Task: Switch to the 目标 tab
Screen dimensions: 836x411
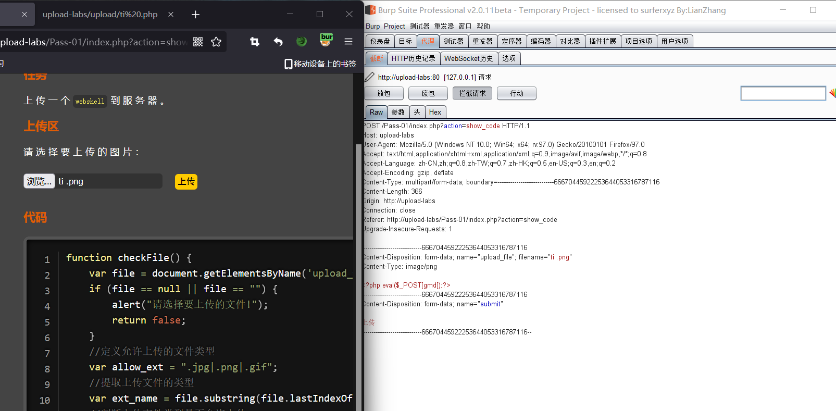Action: coord(405,41)
